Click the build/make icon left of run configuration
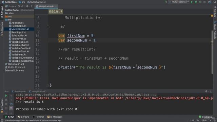 [x=166, y=2]
